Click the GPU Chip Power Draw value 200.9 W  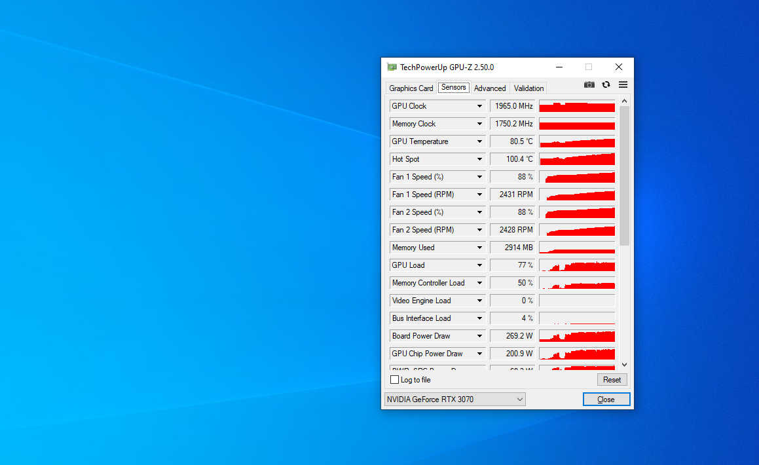[x=513, y=354]
